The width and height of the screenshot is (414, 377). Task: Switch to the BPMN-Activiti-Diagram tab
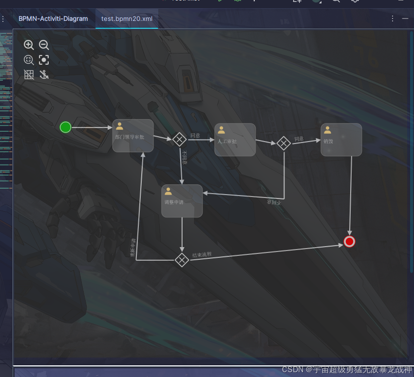[53, 18]
